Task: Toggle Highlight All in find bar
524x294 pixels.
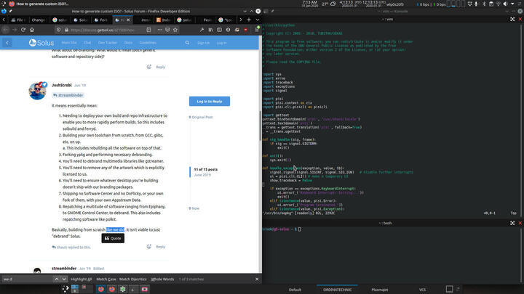Action: tap(82, 279)
